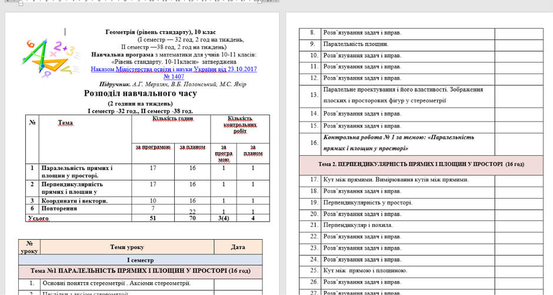Place cursor in Розподіл навчального часу heading
Viewport: 553px width, 295px height.
(141, 93)
